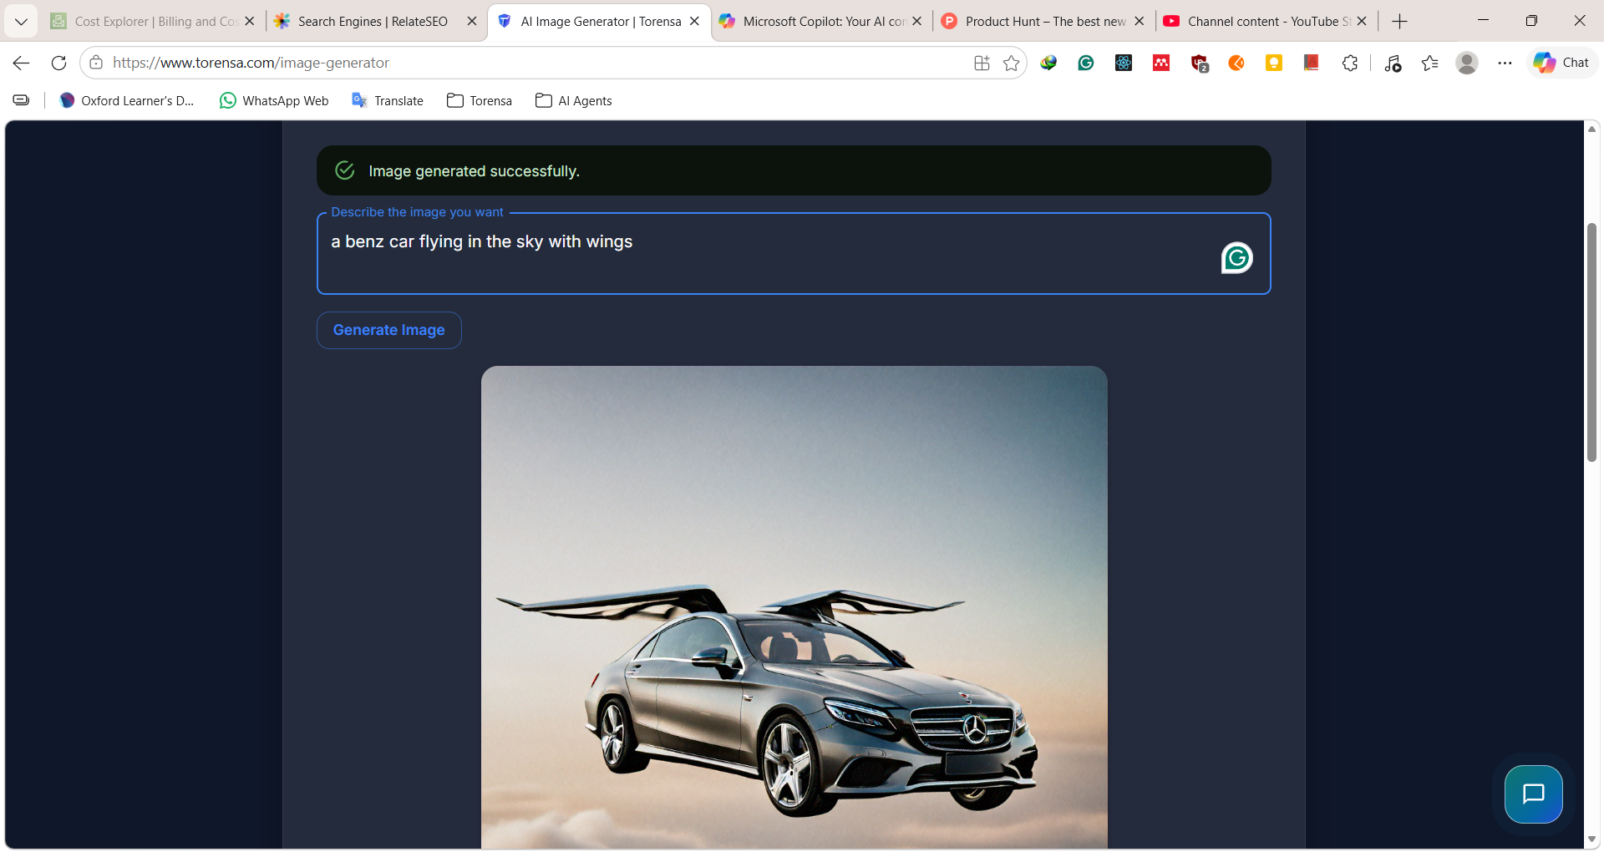Restore down the browser window
The height and width of the screenshot is (852, 1604).
[1531, 21]
